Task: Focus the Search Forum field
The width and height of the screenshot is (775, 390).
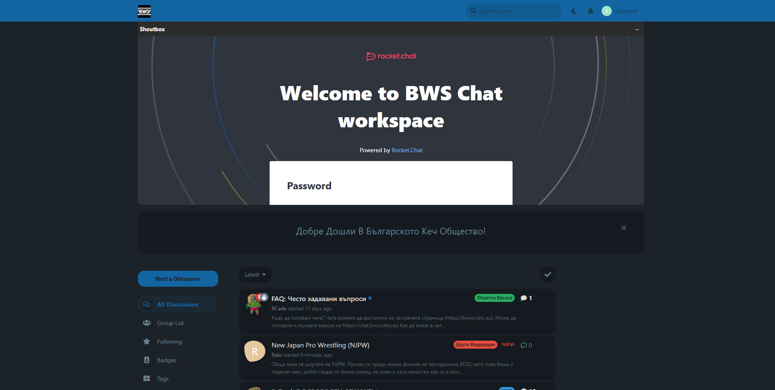Action: 513,11
